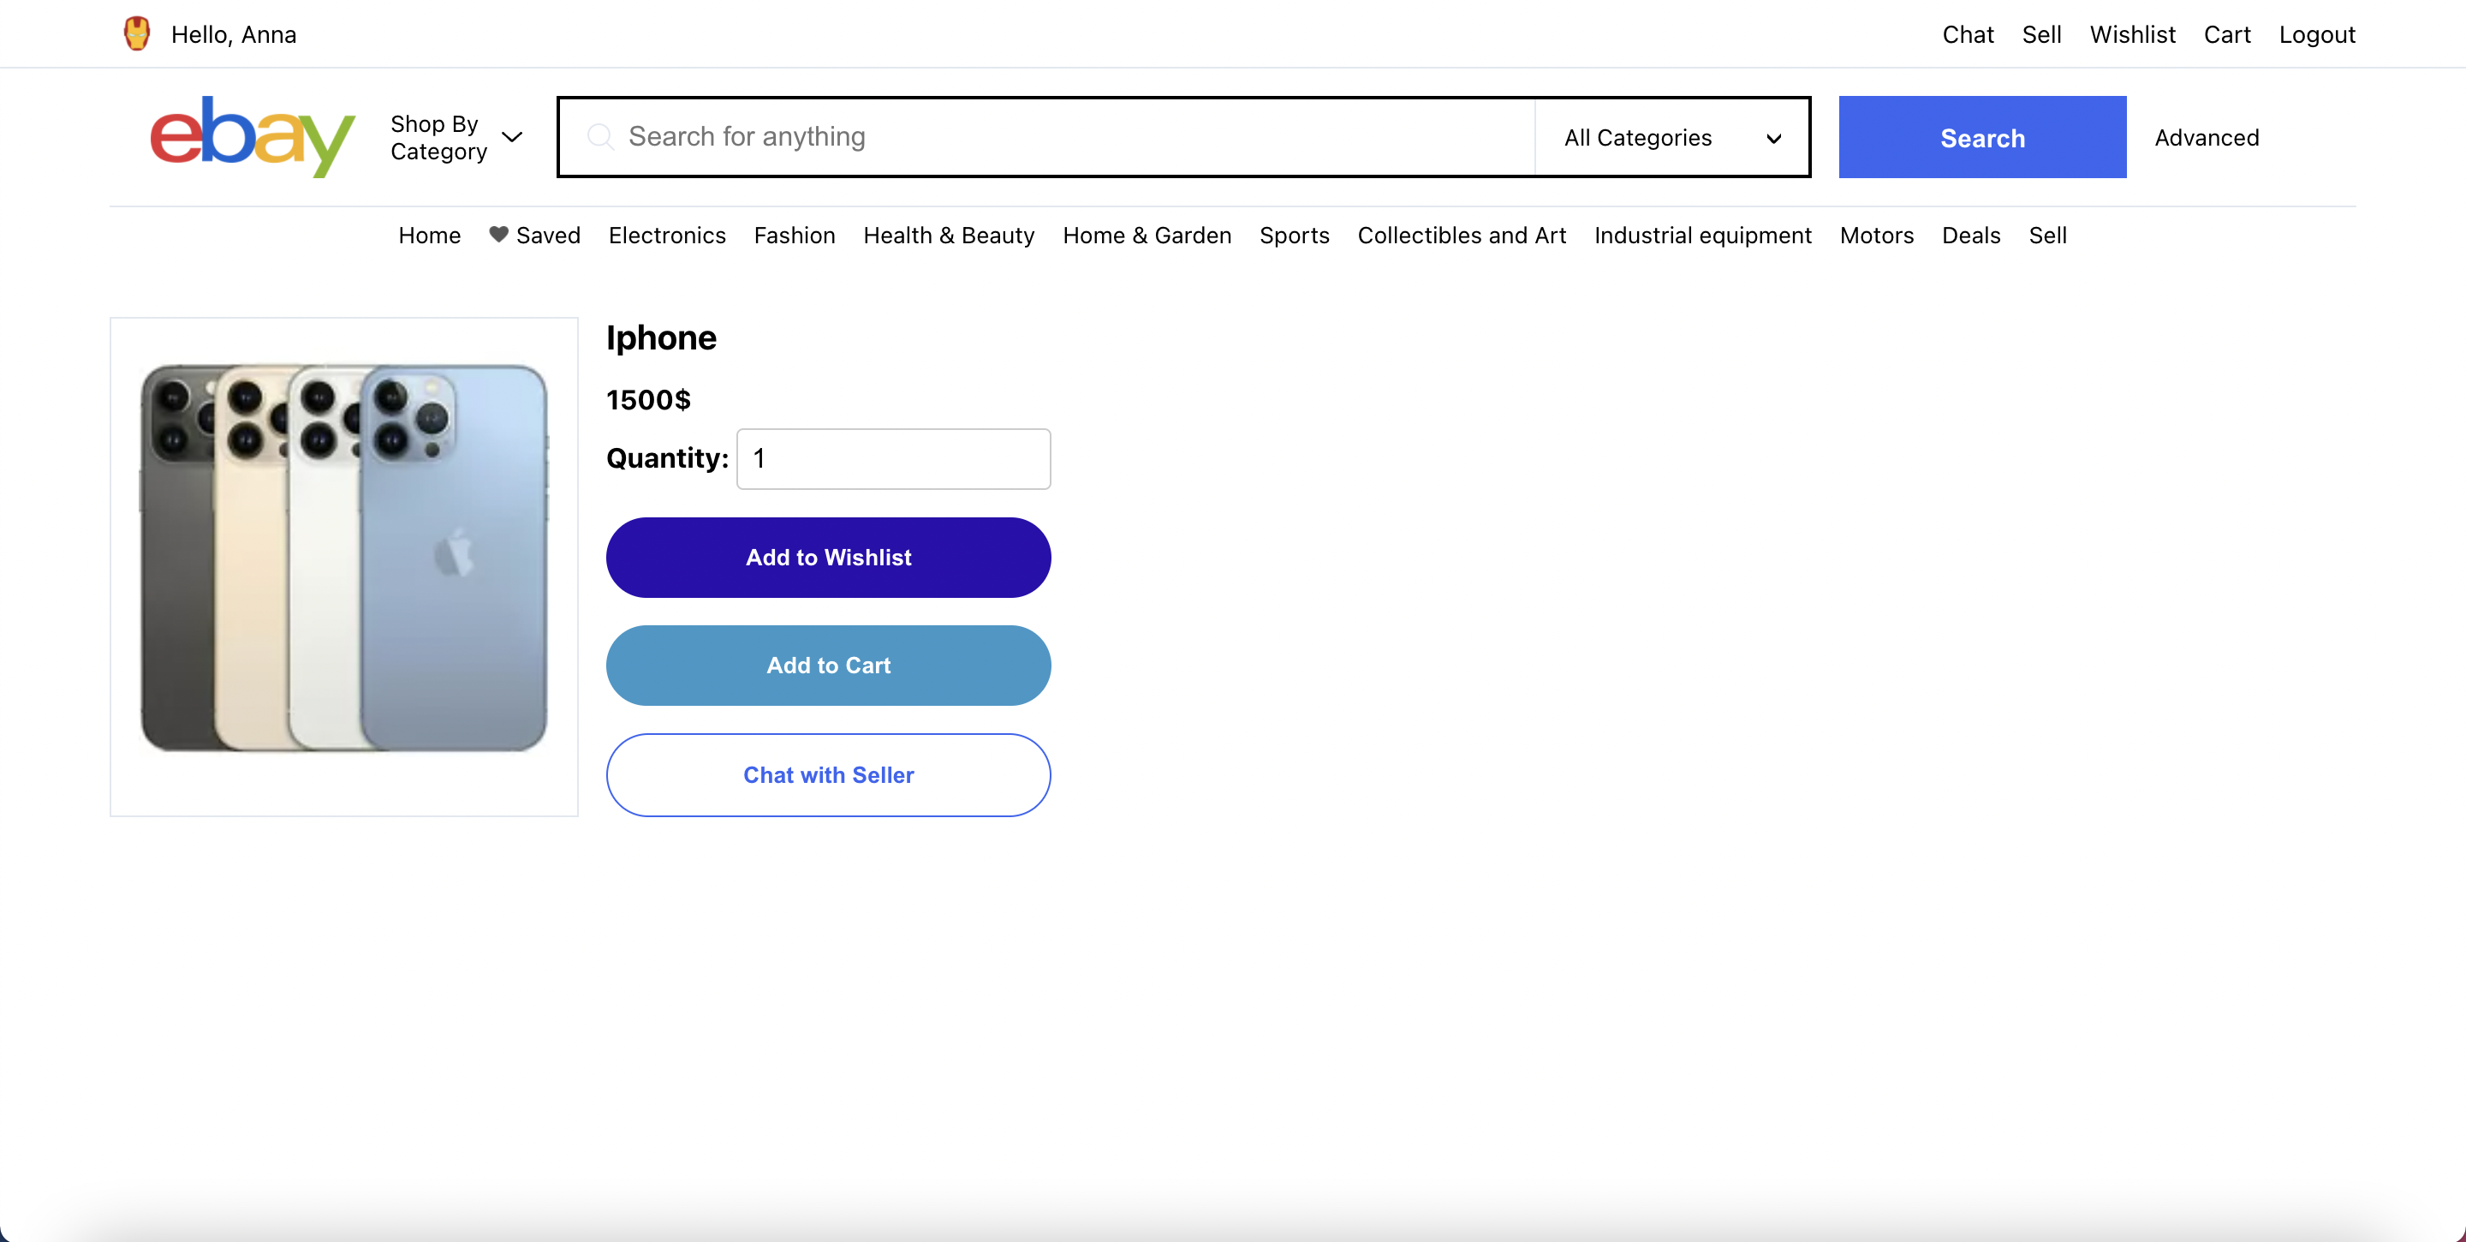This screenshot has width=2466, height=1242.
Task: Browse the Fashion category
Action: point(794,236)
